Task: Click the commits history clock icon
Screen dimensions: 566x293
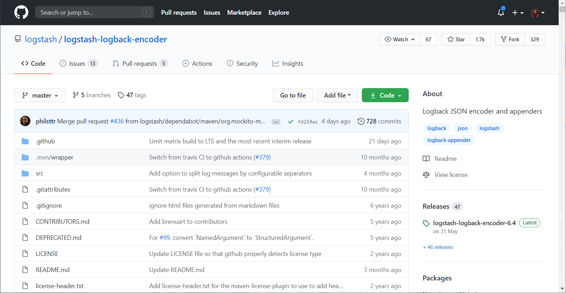Action: pyautogui.click(x=361, y=121)
